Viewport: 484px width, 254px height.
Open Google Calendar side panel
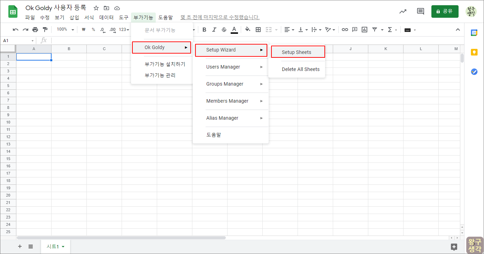pyautogui.click(x=474, y=33)
